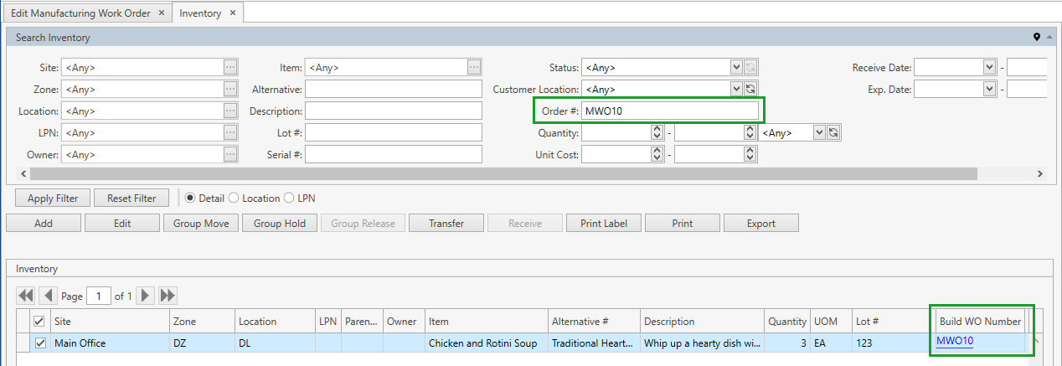Open the Item lookup ellipsis button
Image resolution: width=1062 pixels, height=366 pixels.
click(474, 68)
